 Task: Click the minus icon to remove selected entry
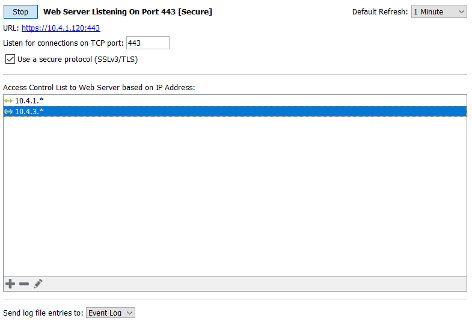tap(24, 284)
